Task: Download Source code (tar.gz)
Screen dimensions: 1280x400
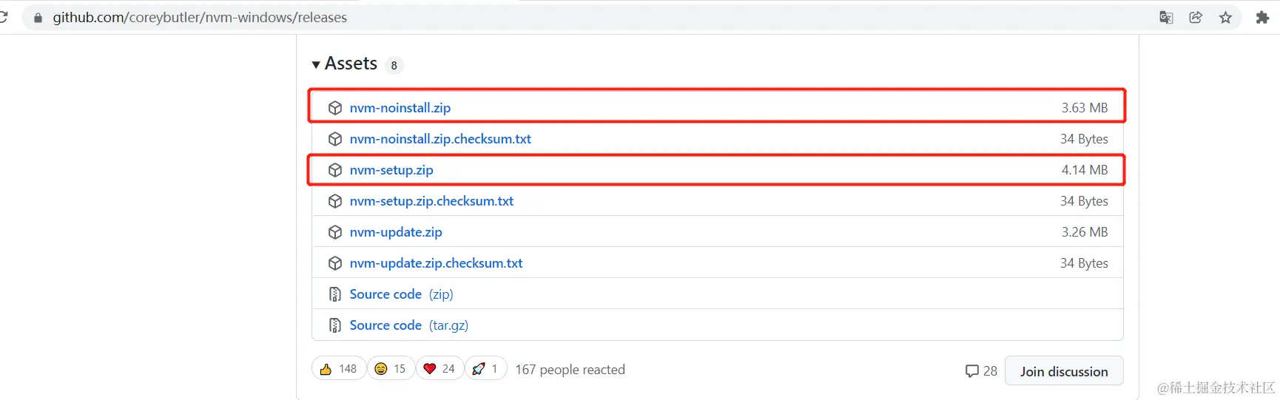Action: coord(408,325)
